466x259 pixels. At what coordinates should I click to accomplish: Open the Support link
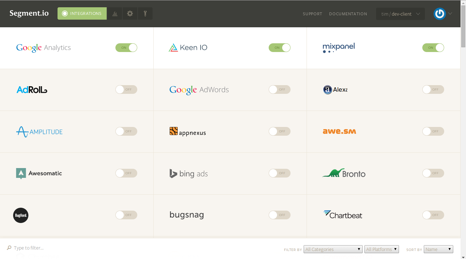click(312, 14)
